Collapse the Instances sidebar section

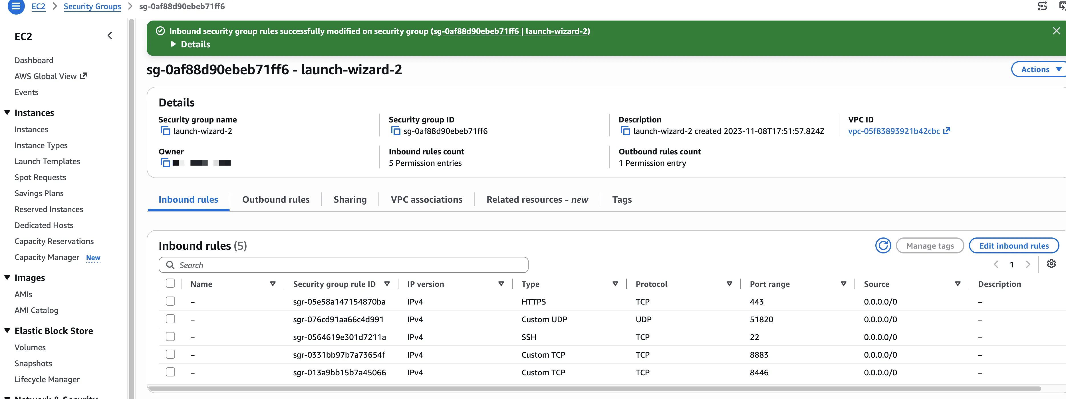7,112
